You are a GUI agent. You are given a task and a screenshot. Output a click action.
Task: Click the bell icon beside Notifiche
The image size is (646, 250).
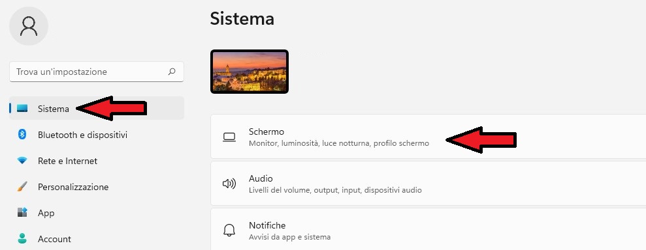(229, 230)
